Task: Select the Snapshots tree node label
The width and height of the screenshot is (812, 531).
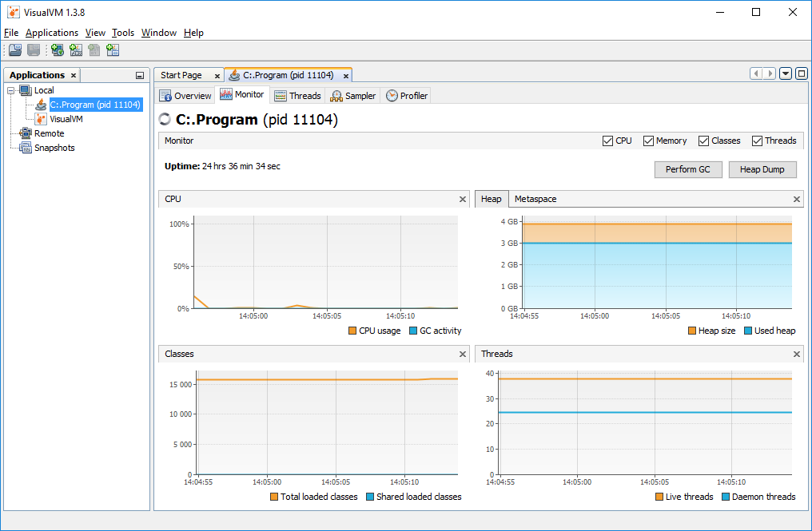Action: 54,148
